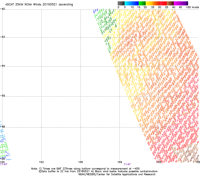Click the longitude label '153'
This screenshot has height=176, width=200.
coord(41,162)
